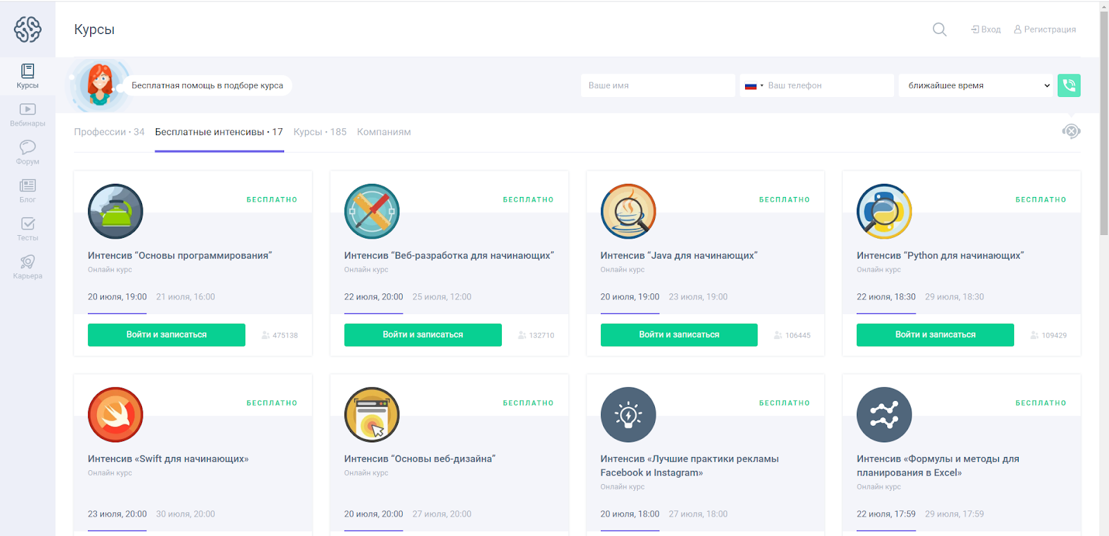Viewport: 1109px width, 536px height.
Task: Click participants count 475138
Action: click(x=280, y=335)
